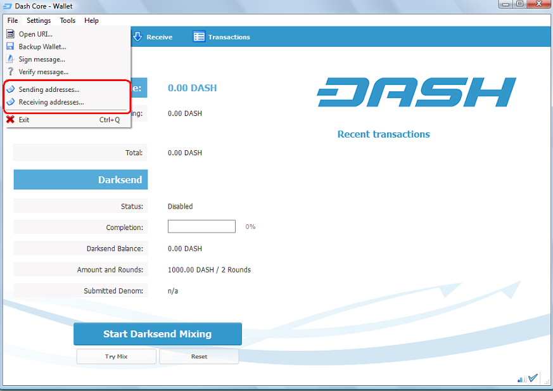553x391 pixels.
Task: Switch to the Transactions tab
Action: pos(222,37)
